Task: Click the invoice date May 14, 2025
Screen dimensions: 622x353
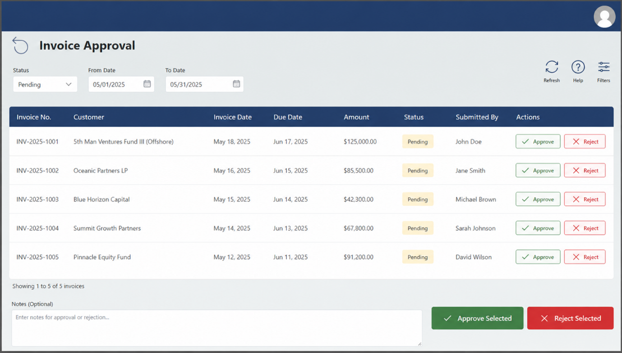Action: [x=232, y=228]
